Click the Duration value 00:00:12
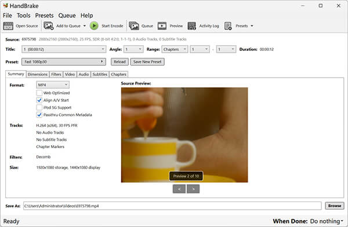 point(267,49)
